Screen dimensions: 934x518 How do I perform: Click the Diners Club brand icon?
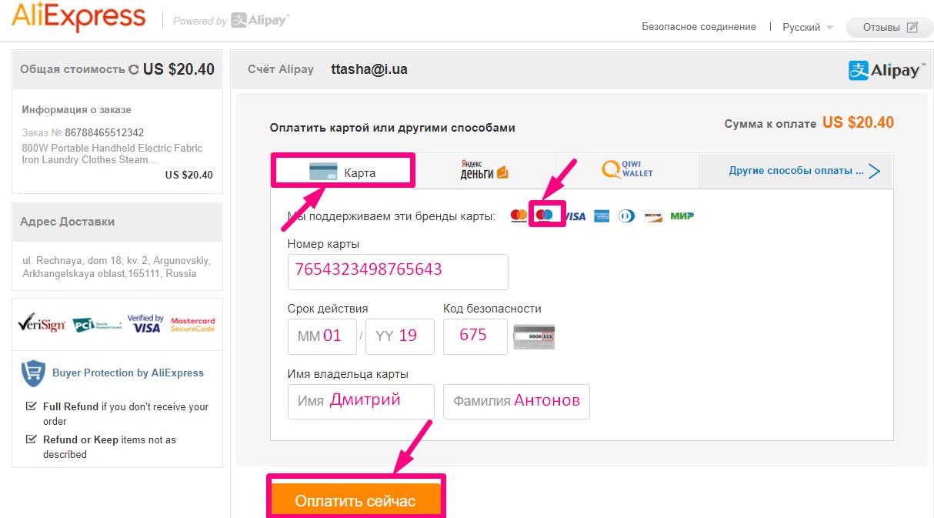pyautogui.click(x=627, y=216)
